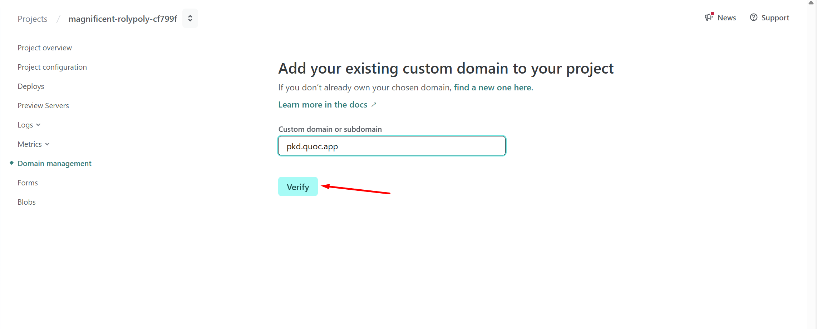This screenshot has height=329, width=817.
Task: Go to Project configuration
Action: pyautogui.click(x=52, y=67)
